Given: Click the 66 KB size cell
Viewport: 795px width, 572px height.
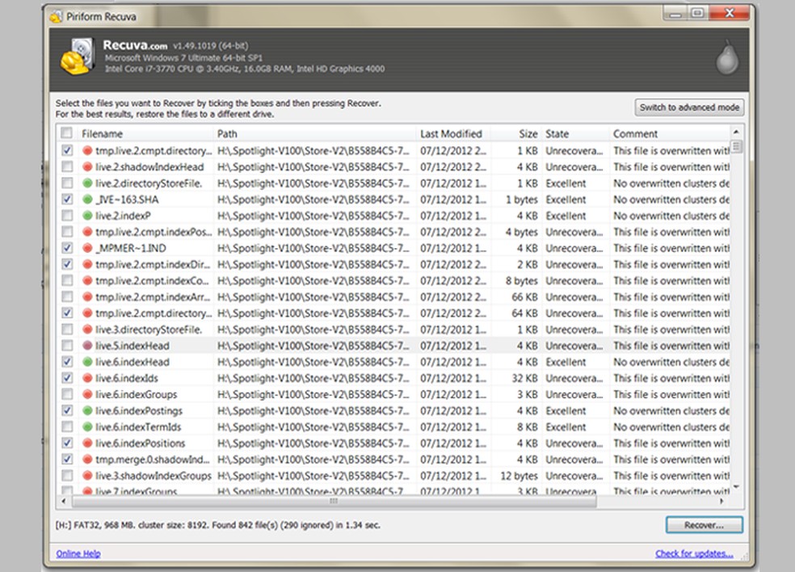Looking at the screenshot, I should [524, 297].
